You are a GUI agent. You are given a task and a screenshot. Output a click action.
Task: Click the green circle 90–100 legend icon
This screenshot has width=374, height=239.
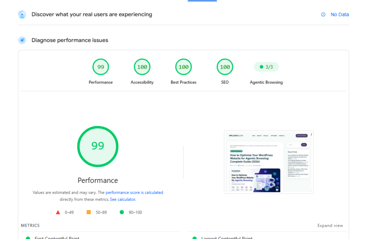click(122, 212)
